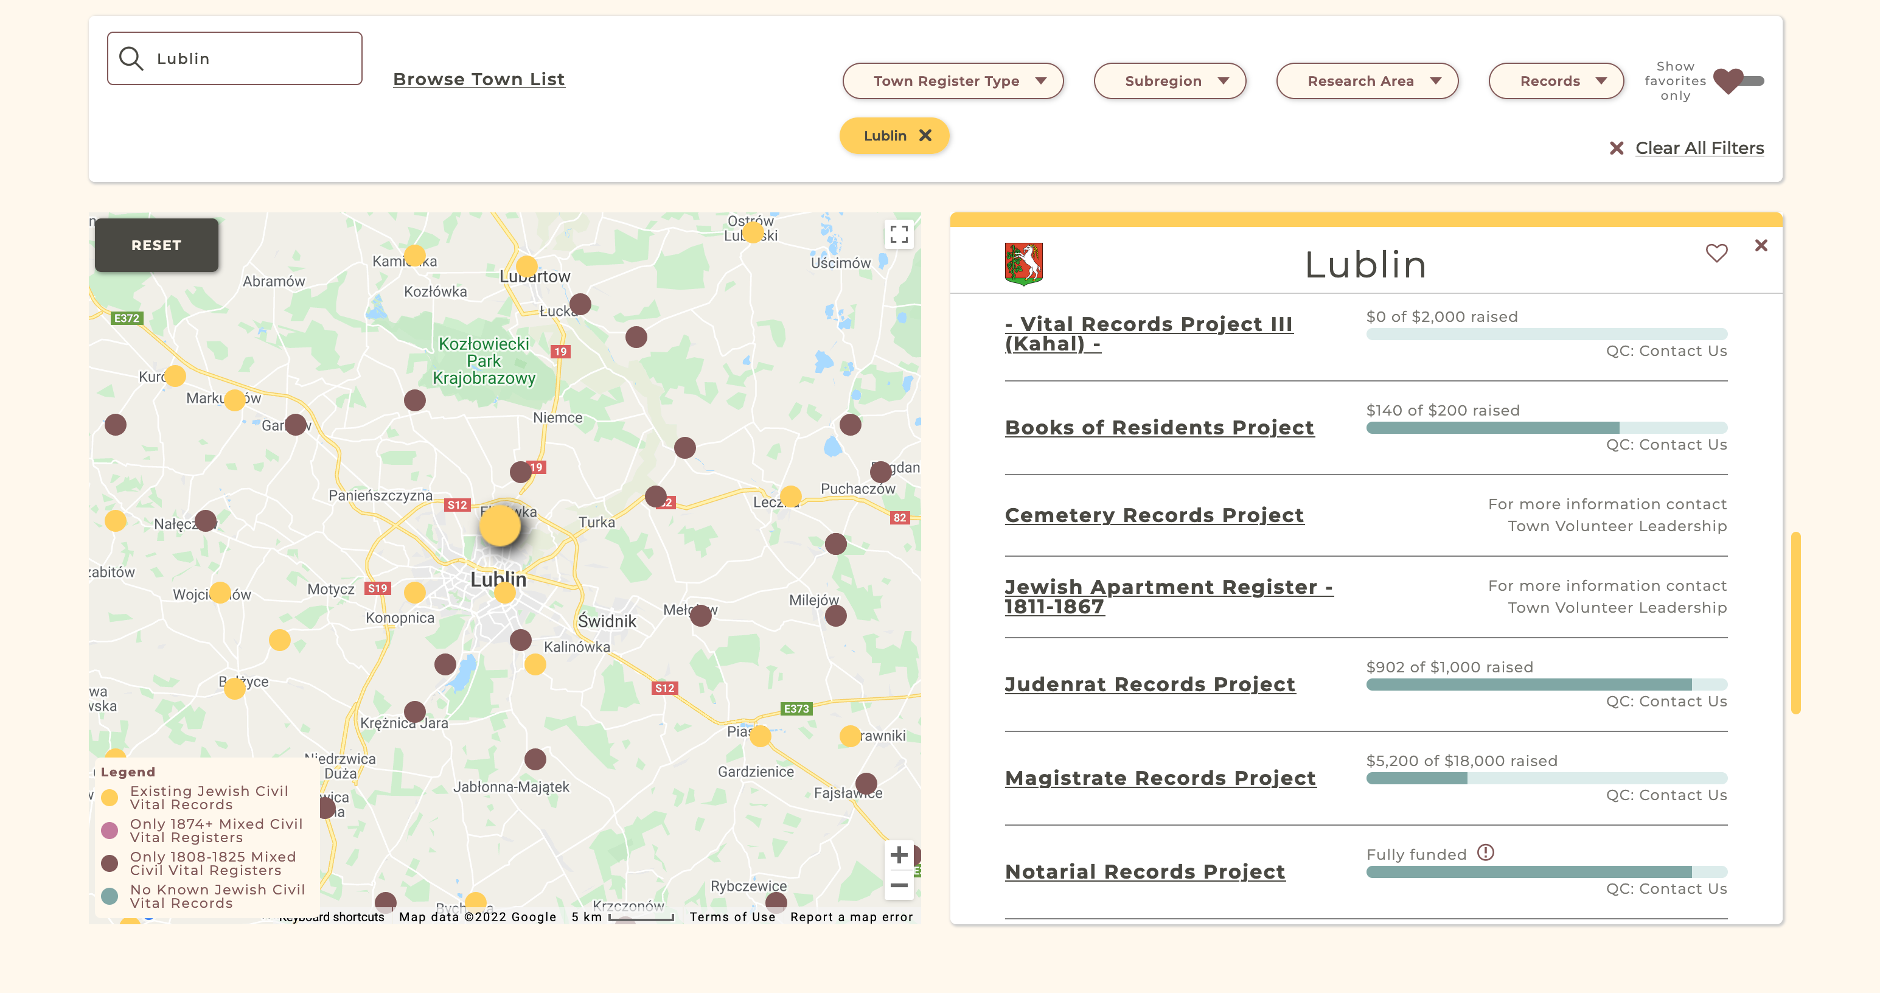Zoom in on the map

coord(899,854)
